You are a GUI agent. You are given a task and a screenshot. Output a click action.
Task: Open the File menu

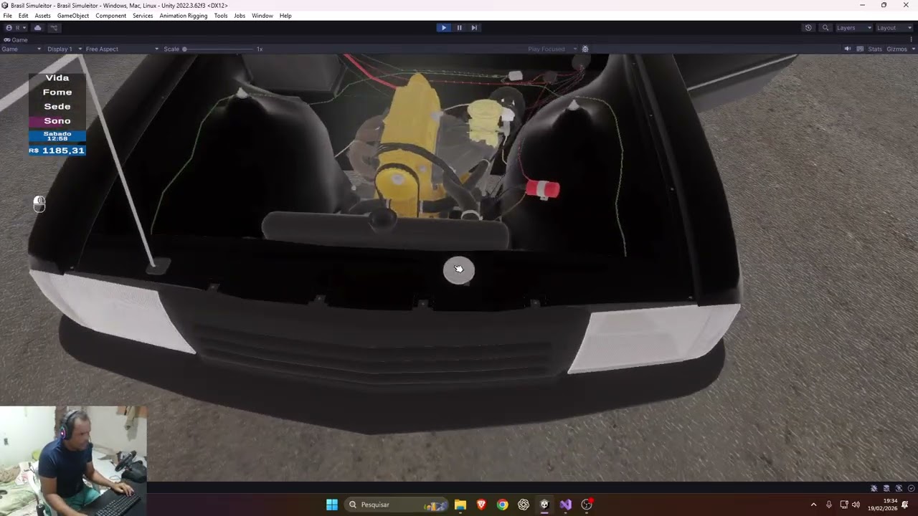coord(7,16)
